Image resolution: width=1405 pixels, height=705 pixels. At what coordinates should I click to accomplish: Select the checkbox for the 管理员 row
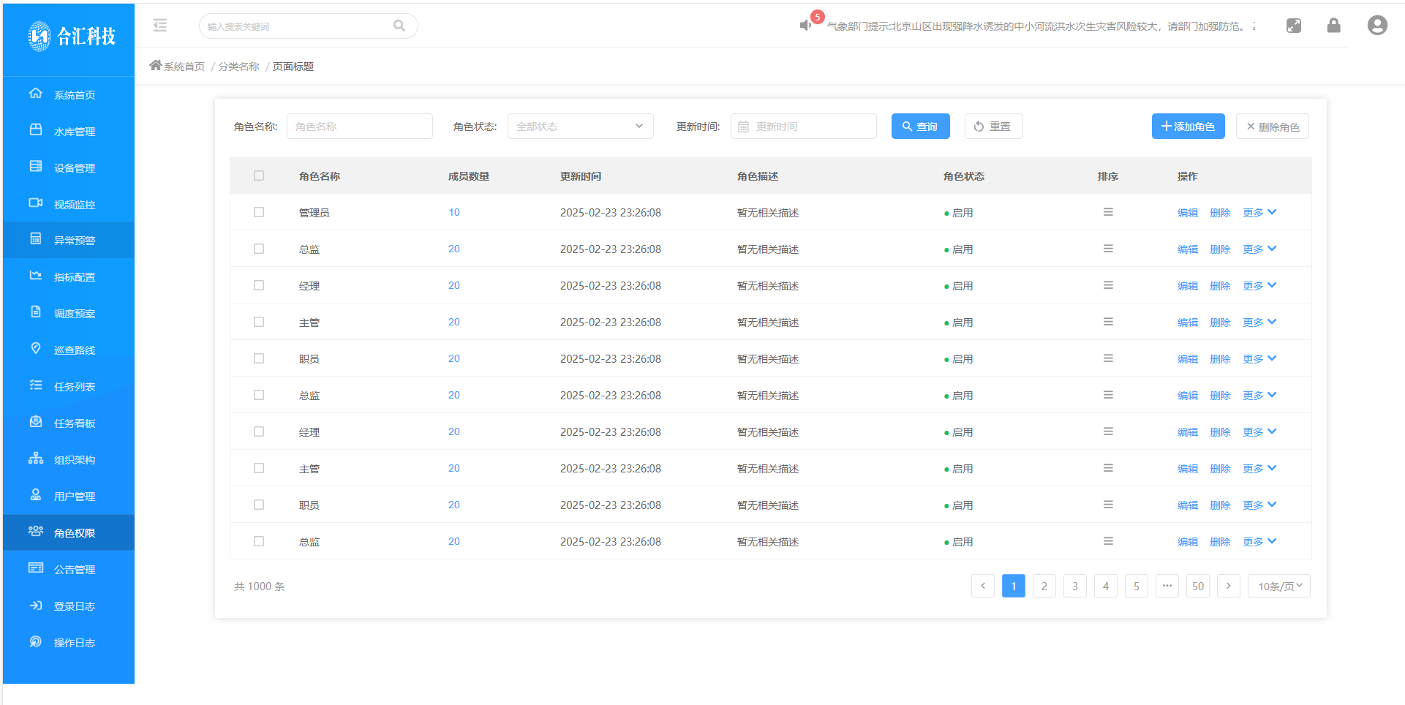pos(259,212)
